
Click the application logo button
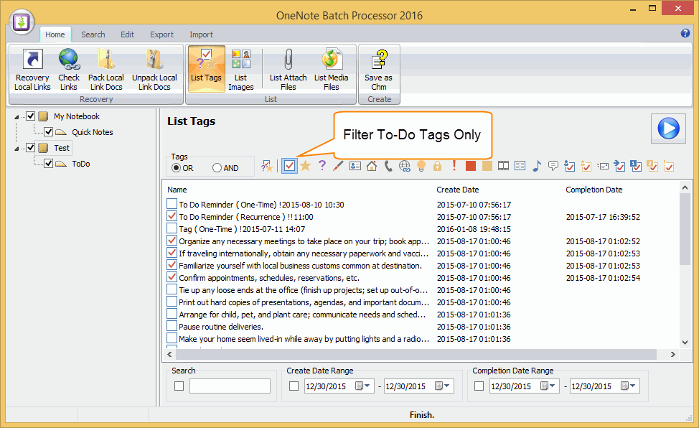22,22
